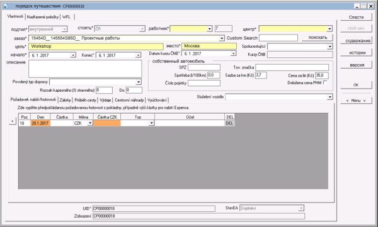Click the Zobrazení field
Image resolution: width=378 pixels, height=227 pixels.
(198, 216)
